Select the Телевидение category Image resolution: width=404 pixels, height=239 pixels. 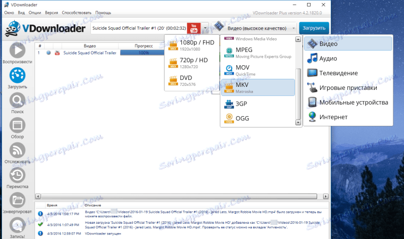tap(348, 73)
